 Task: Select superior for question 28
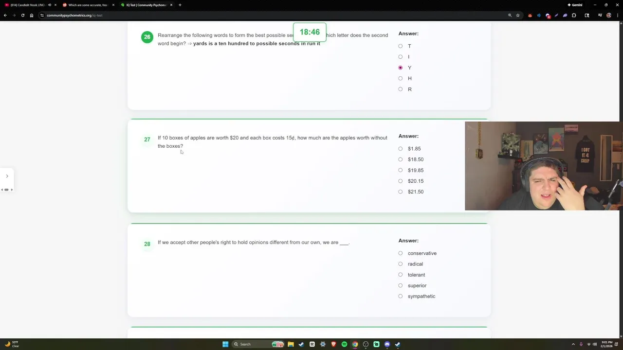(x=401, y=285)
